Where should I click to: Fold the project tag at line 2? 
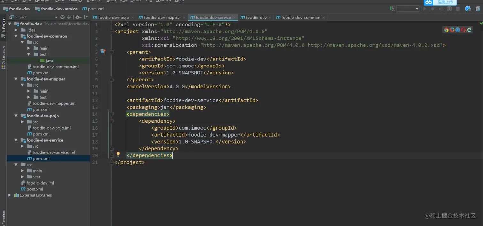click(x=111, y=31)
